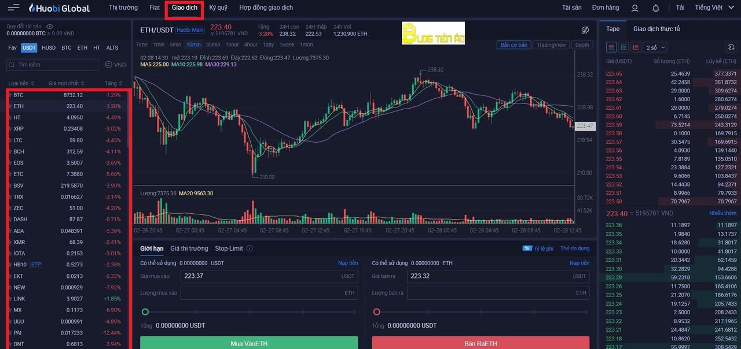Viewport: 741px width, 349px height.
Task: Click the order book settings icon beside decimals dropdown
Action: point(731,47)
